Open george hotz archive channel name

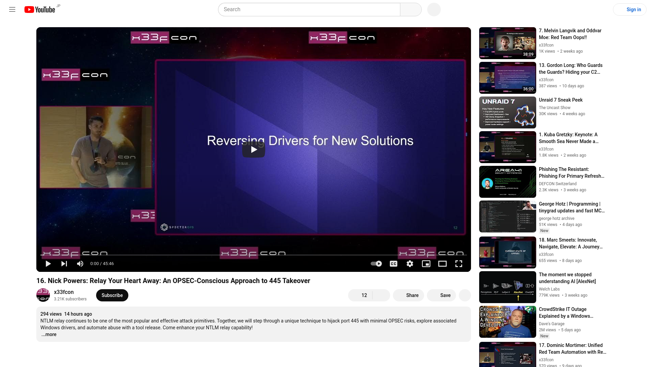click(x=557, y=219)
